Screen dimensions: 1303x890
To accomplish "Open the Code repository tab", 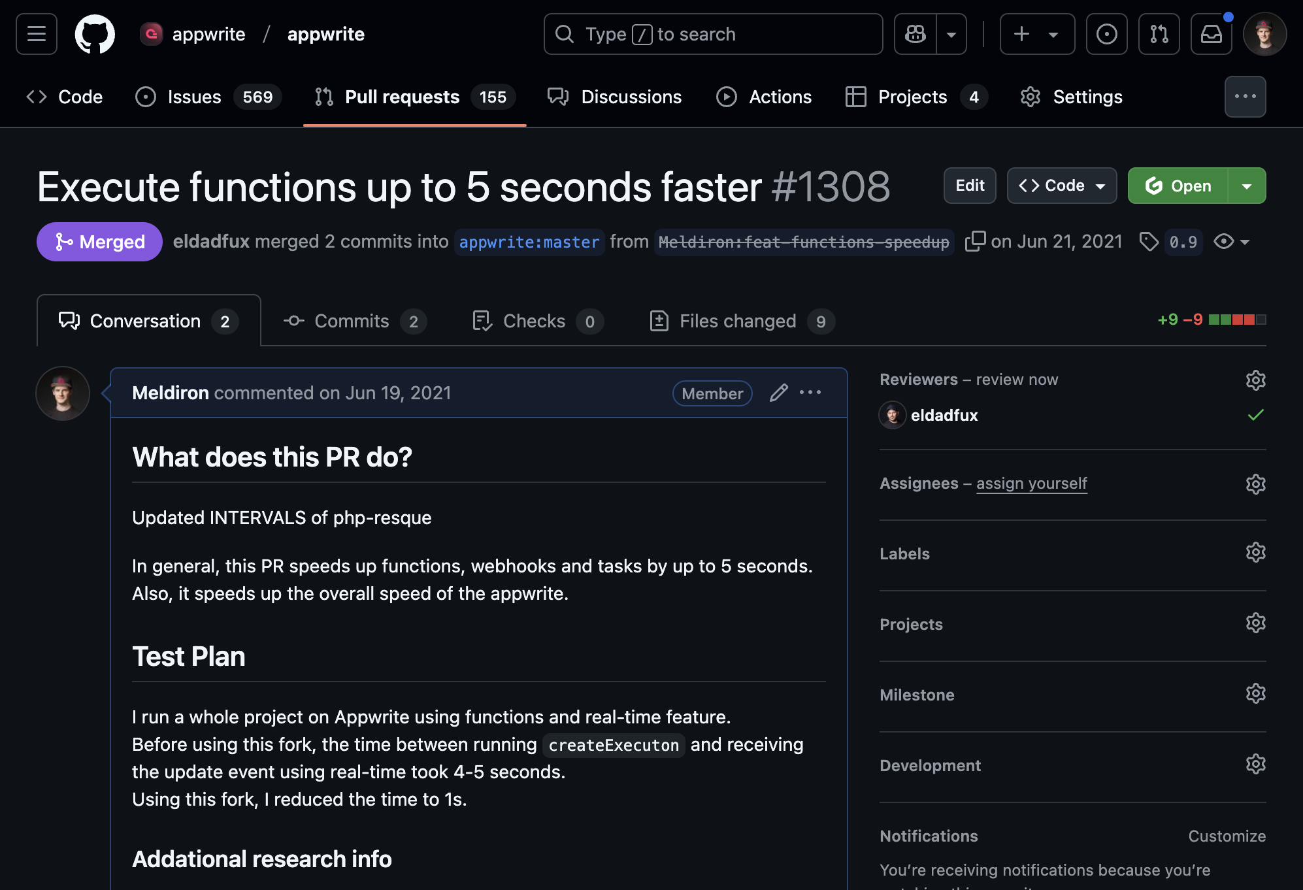I will [x=65, y=97].
